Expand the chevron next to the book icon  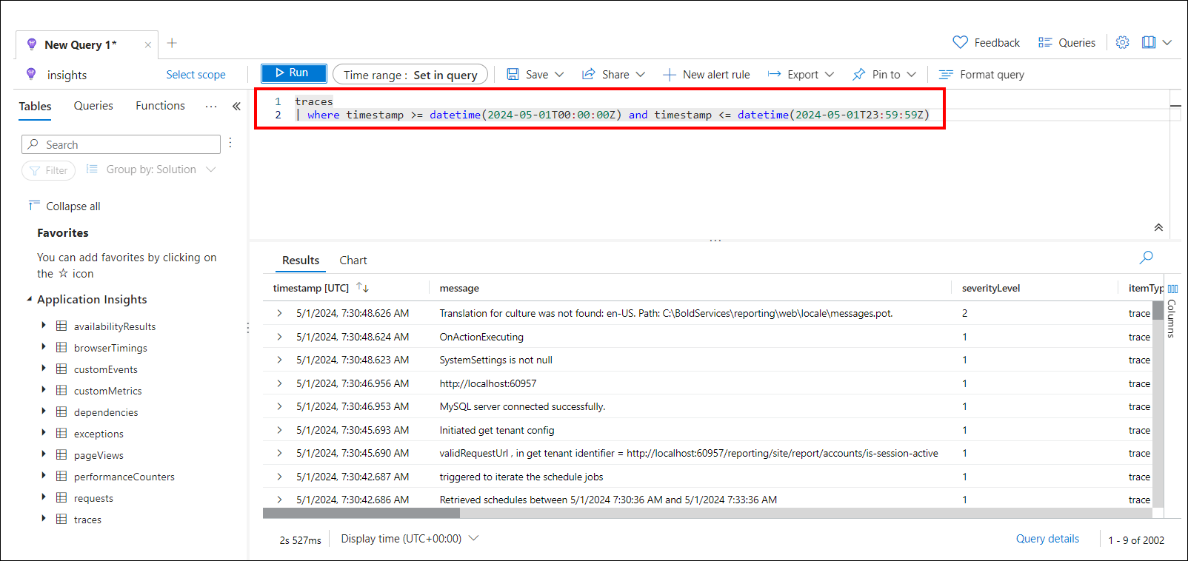pyautogui.click(x=1167, y=42)
